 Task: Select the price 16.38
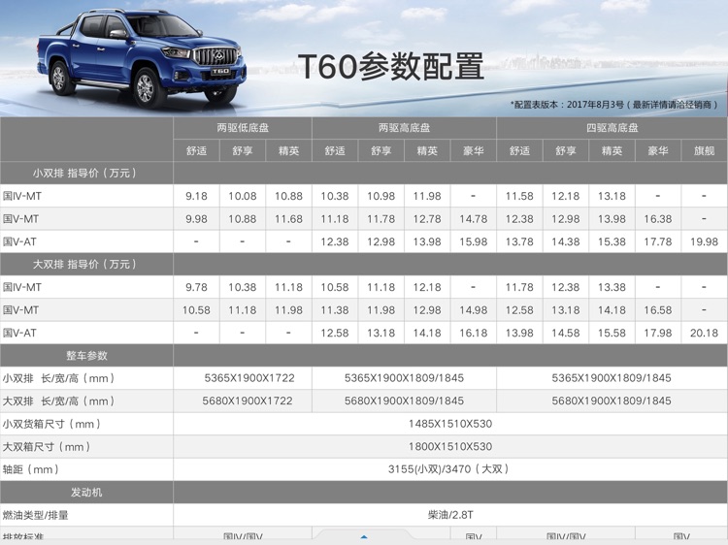pos(658,219)
